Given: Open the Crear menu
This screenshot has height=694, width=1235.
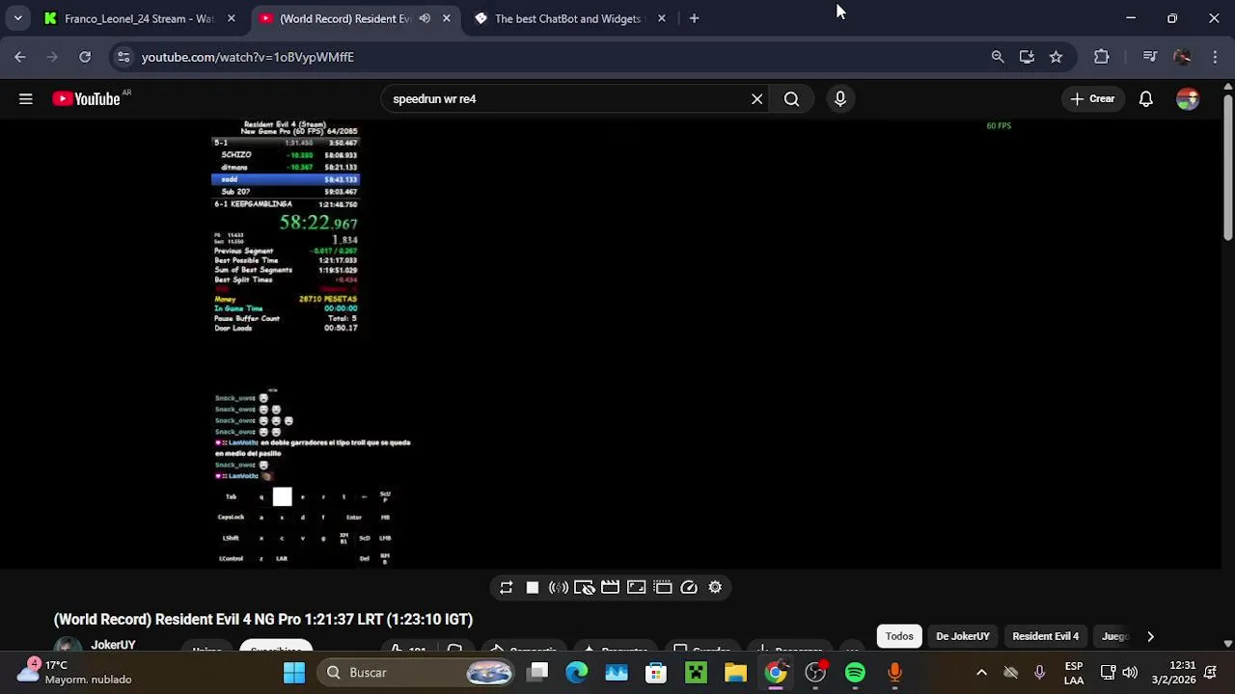Looking at the screenshot, I should 1092,98.
